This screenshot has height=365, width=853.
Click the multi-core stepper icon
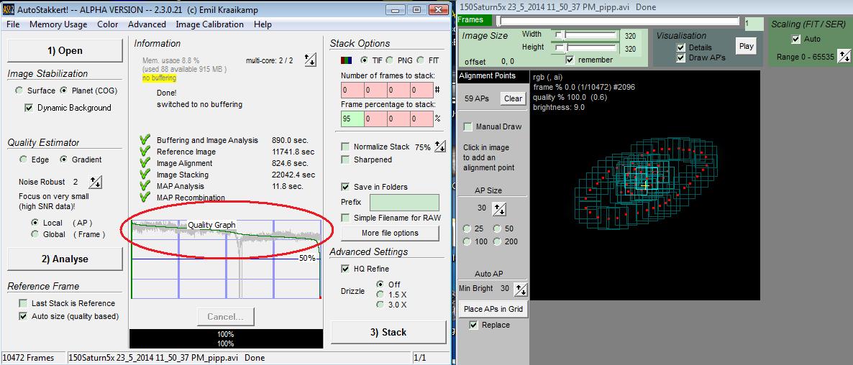(310, 60)
